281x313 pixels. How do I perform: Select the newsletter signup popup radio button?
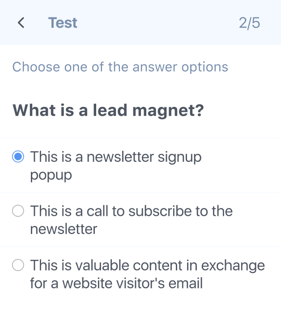tap(18, 156)
